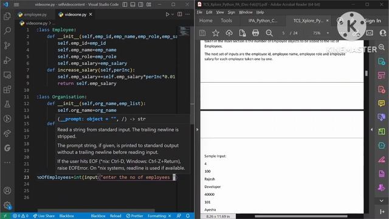389x219 pixels.
Task: Open the Search view in VS Code
Action: coord(7,31)
